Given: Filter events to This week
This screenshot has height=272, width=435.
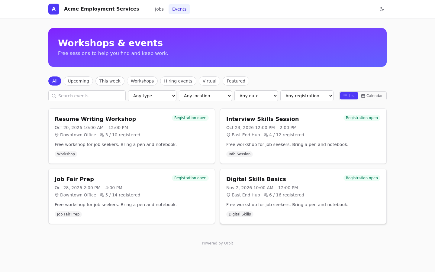Looking at the screenshot, I should point(110,81).
